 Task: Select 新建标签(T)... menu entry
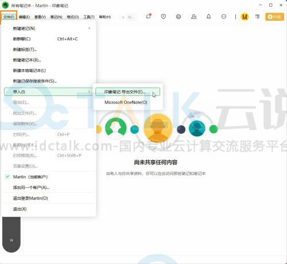[48, 49]
